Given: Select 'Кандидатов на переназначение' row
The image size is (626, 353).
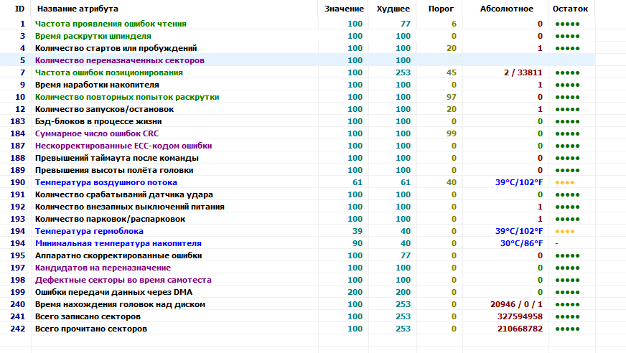Looking at the screenshot, I should pos(297,268).
